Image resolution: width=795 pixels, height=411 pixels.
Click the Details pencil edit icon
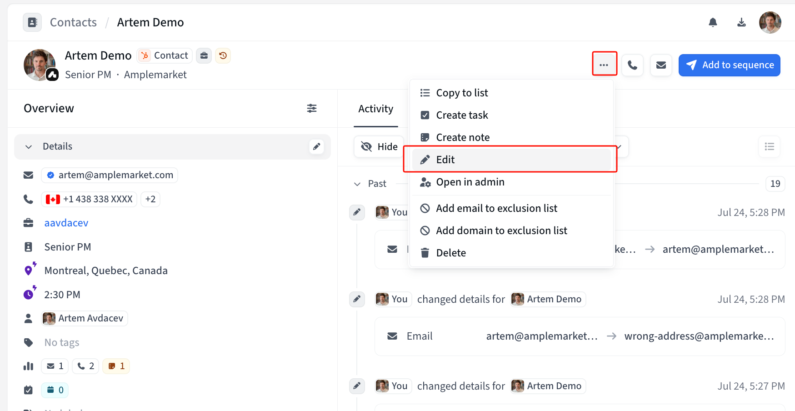point(316,146)
